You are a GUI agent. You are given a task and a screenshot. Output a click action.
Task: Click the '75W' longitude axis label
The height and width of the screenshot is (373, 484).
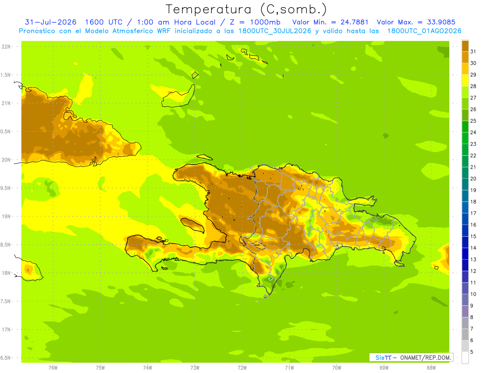click(x=100, y=368)
